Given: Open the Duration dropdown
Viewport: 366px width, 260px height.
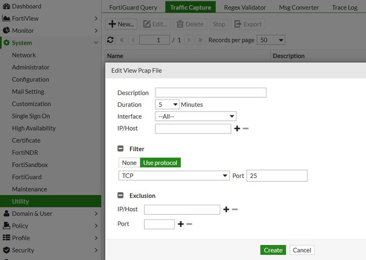Looking at the screenshot, I should [167, 105].
